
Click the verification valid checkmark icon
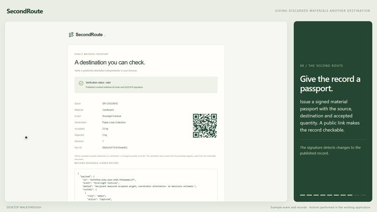pos(81,83)
